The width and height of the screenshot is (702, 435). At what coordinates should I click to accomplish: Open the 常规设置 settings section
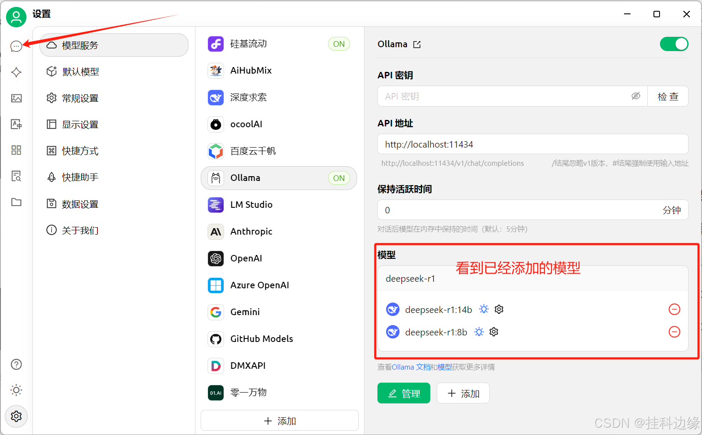pos(114,98)
